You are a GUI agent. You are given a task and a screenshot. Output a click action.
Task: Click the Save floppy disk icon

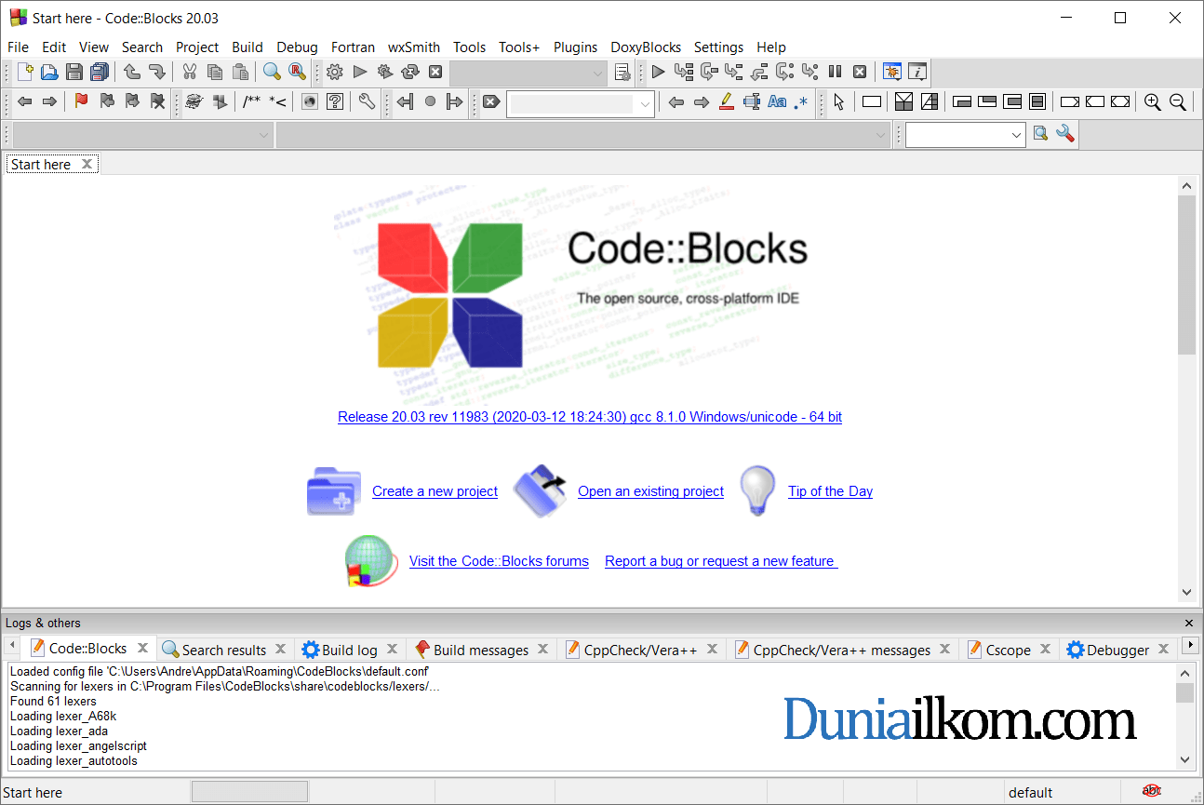pos(74,72)
